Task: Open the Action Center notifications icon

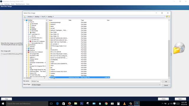Action: (174, 104)
